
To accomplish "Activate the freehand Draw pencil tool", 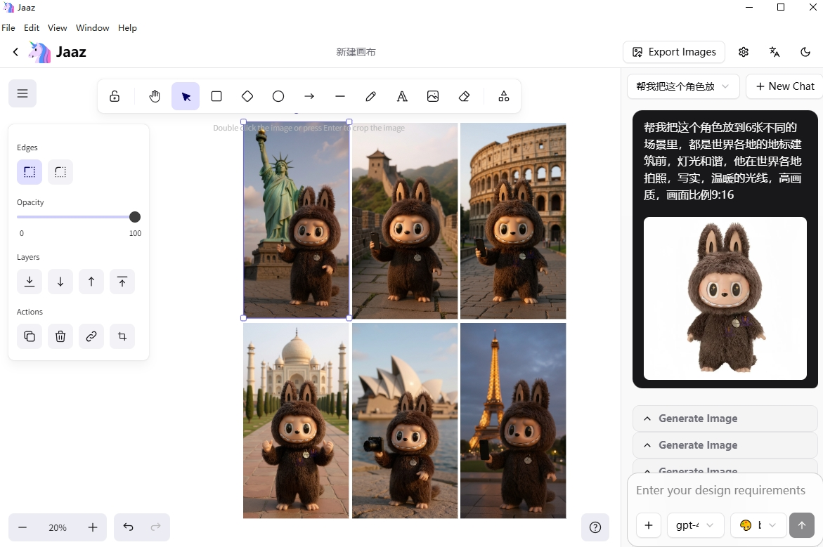I will click(371, 96).
